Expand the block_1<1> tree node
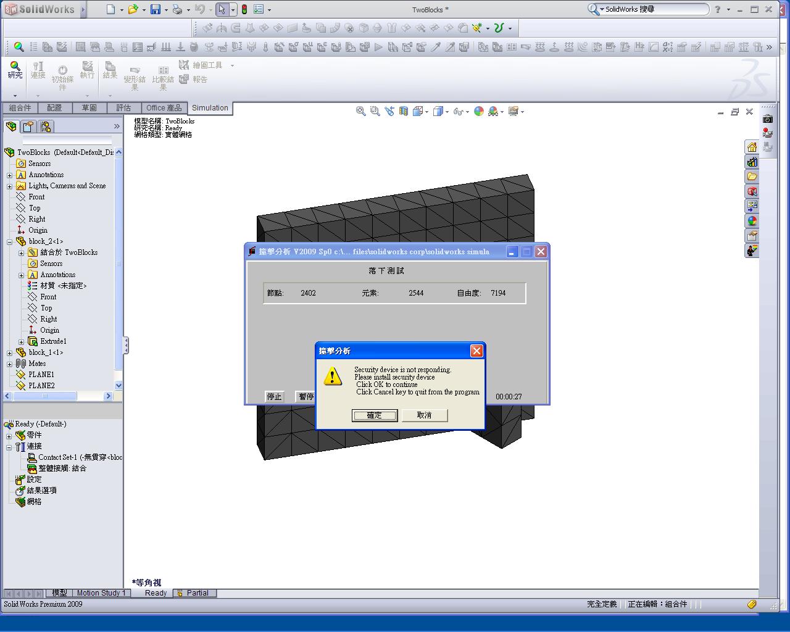This screenshot has width=790, height=632. [9, 353]
